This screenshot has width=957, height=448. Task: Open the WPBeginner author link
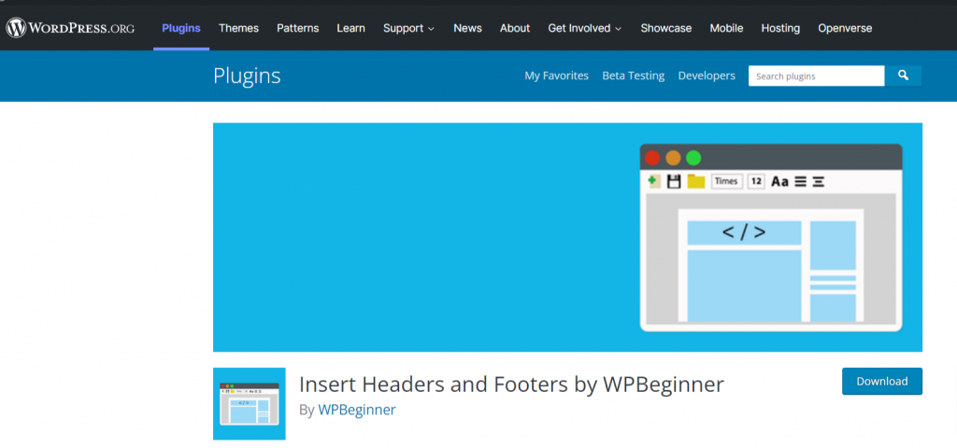coord(356,410)
